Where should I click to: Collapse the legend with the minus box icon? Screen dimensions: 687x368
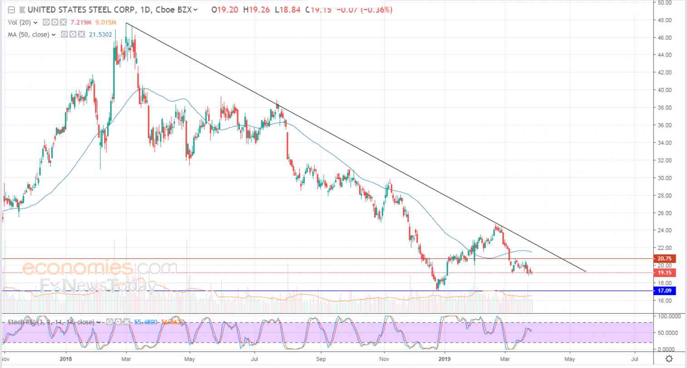(x=11, y=9)
